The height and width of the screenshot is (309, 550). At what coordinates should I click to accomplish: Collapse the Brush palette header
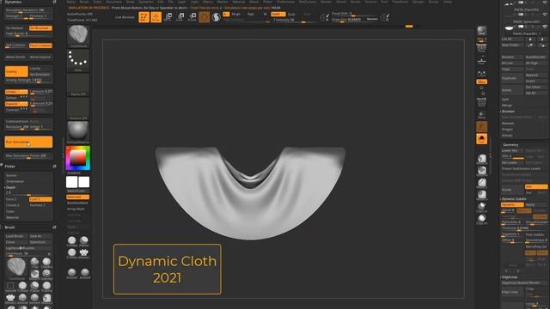coord(9,227)
